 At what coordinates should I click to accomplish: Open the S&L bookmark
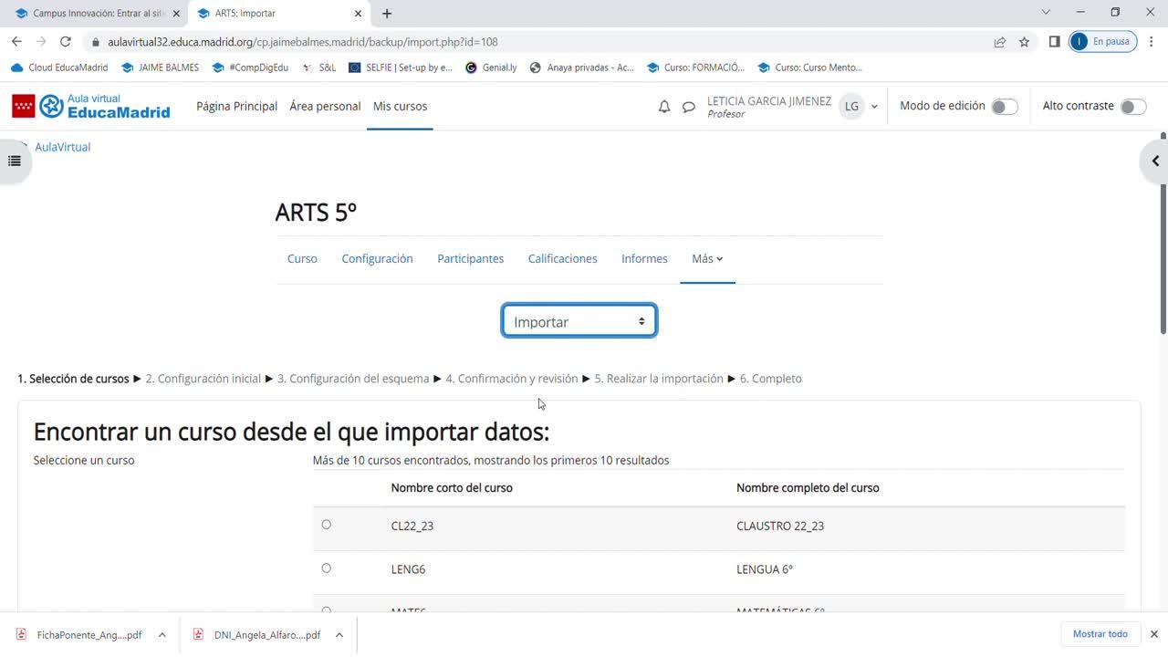(x=318, y=68)
